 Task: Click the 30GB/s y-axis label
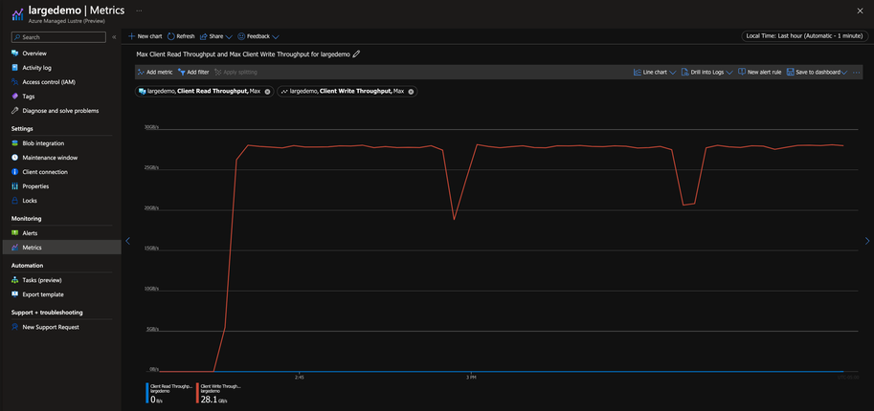point(151,127)
